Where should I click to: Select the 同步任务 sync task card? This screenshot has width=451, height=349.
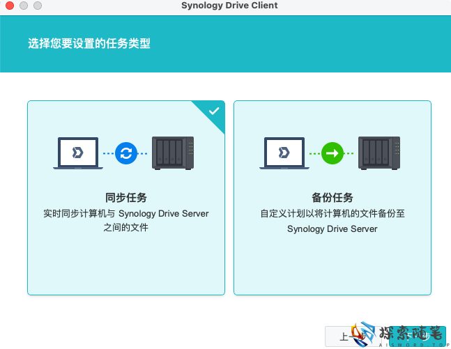pyautogui.click(x=126, y=198)
